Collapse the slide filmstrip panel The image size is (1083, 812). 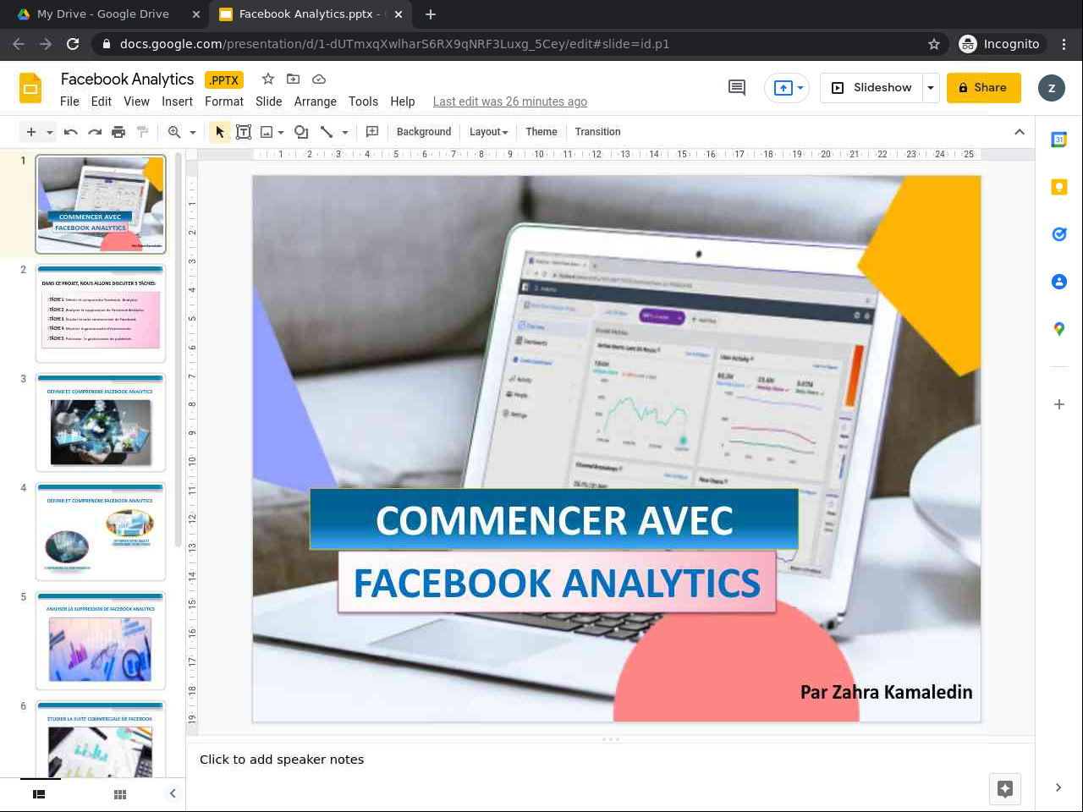pos(173,793)
